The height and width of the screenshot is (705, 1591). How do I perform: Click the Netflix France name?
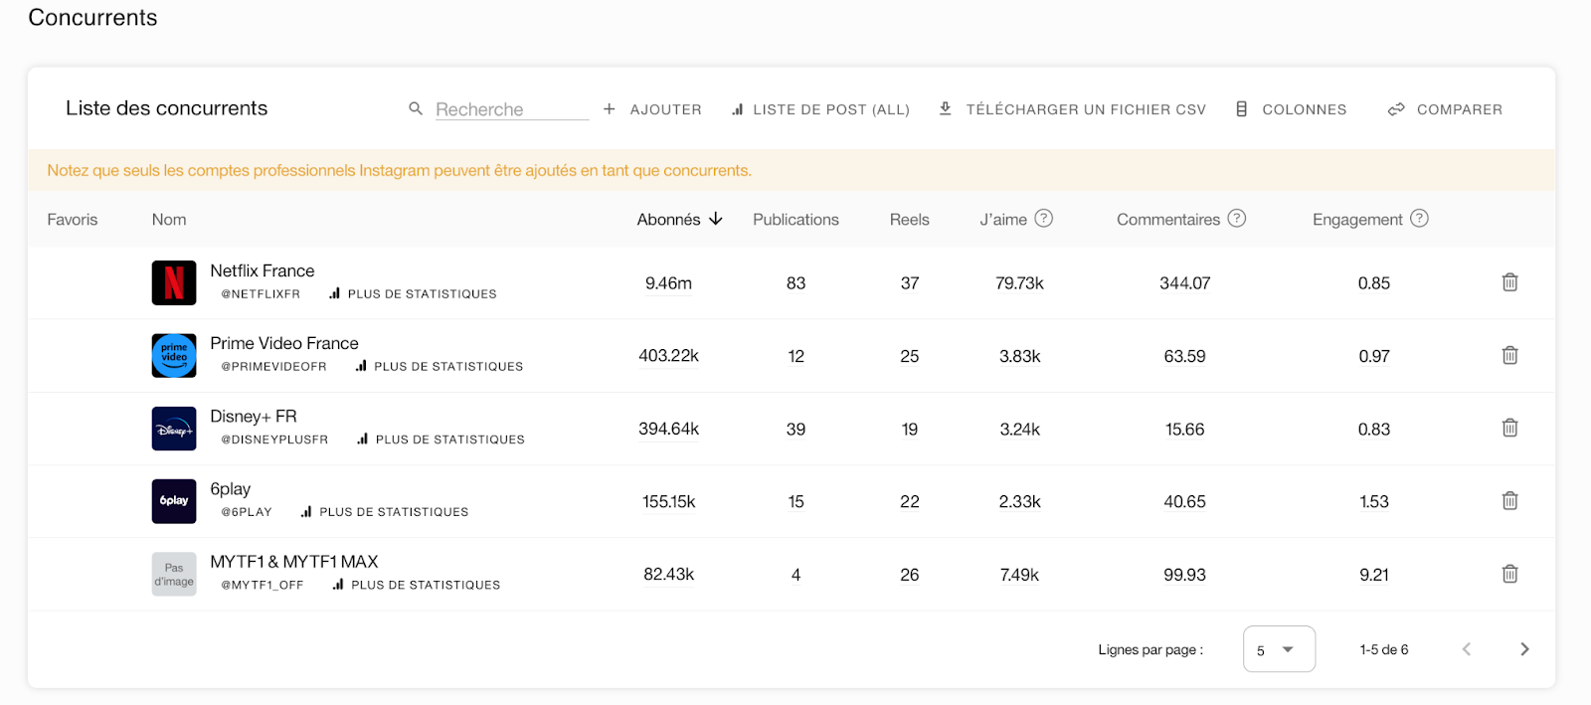pos(263,270)
